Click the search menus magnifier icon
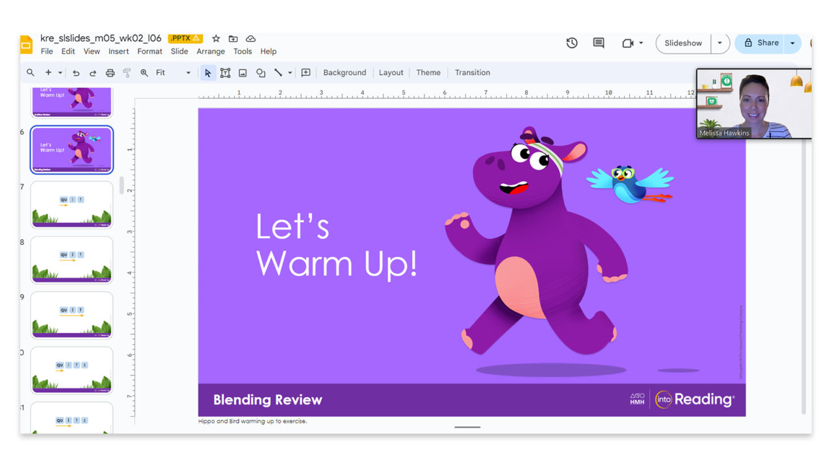832x468 pixels. [x=31, y=73]
